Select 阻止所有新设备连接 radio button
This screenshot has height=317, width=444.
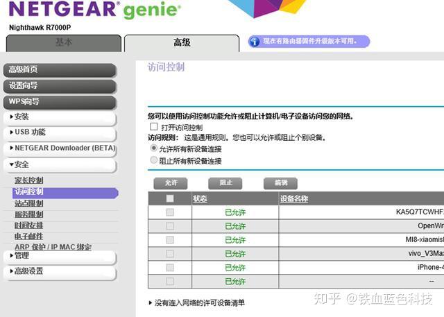tap(153, 160)
